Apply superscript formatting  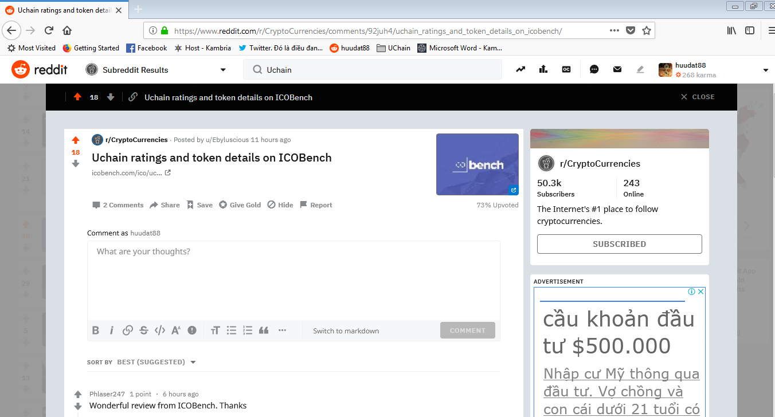[176, 331]
